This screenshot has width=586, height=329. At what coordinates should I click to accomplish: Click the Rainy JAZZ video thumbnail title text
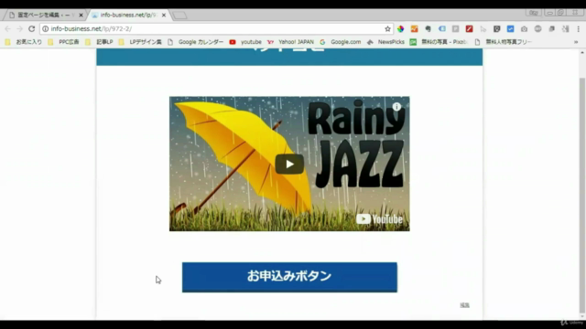357,144
